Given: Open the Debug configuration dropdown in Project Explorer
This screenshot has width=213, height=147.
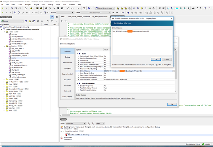Looking at the screenshot, I should (12, 21).
